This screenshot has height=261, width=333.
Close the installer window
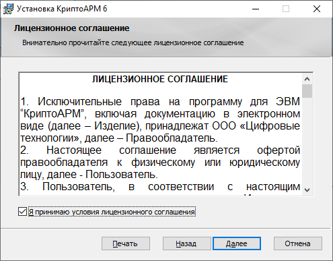317,9
